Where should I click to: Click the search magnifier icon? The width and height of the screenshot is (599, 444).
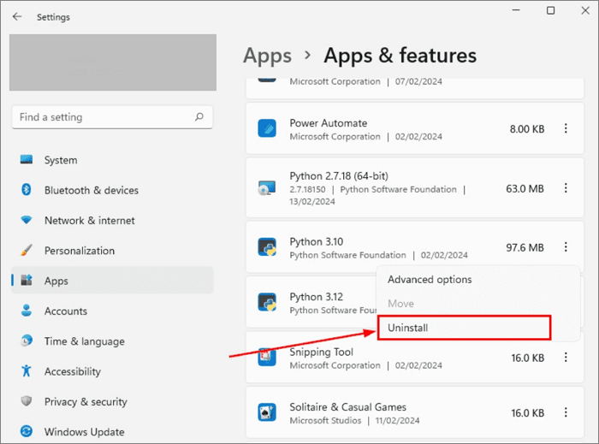[199, 117]
